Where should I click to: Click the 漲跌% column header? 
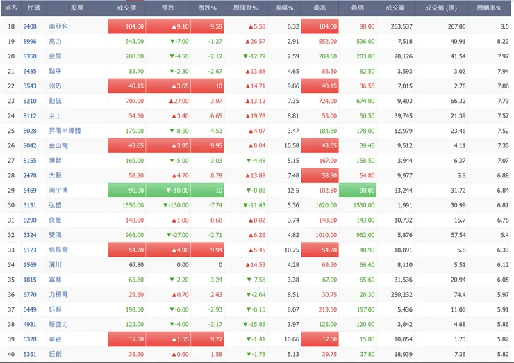[207, 8]
